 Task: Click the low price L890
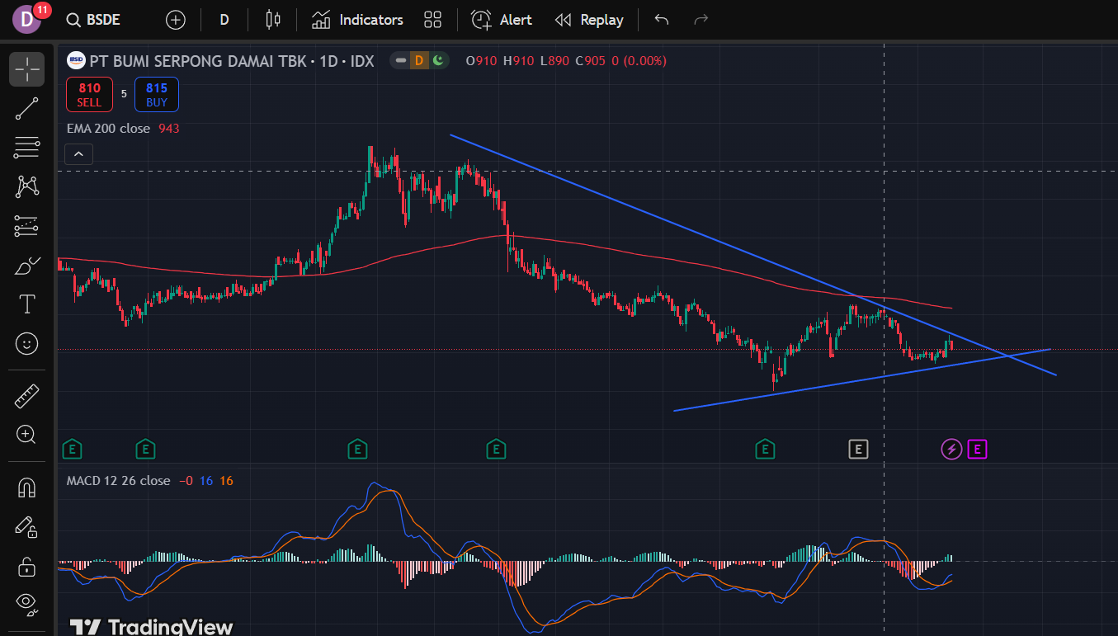pos(554,60)
